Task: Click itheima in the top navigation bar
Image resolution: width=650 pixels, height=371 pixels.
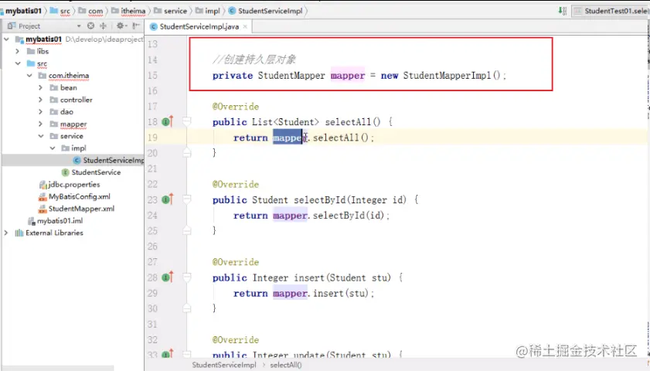Action: tap(133, 11)
